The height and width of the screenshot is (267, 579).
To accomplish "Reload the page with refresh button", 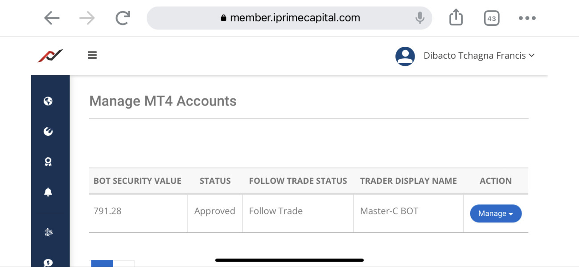I will coord(123,18).
